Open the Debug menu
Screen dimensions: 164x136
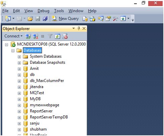[x=43, y=11]
